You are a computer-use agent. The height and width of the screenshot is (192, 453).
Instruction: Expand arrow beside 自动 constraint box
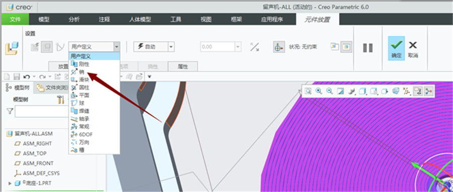point(171,47)
